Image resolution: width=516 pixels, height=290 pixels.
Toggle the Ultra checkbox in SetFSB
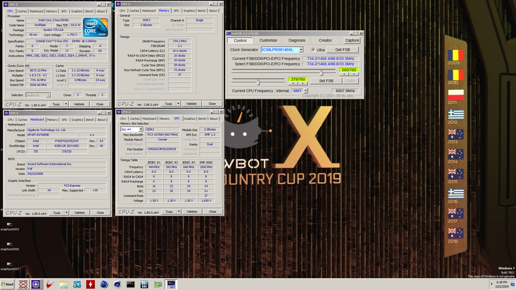pos(313,50)
